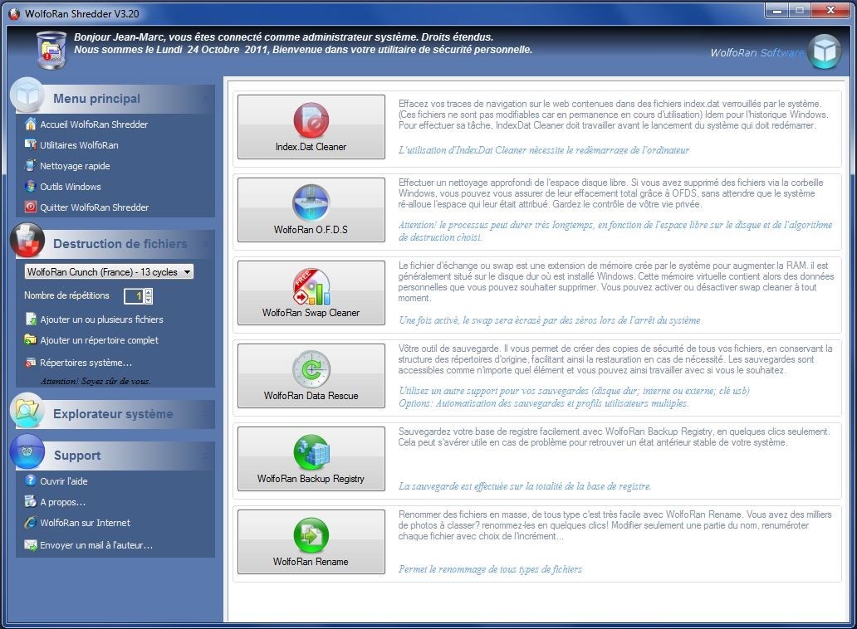Collapse the Menu principal section
The height and width of the screenshot is (629, 857).
[204, 99]
